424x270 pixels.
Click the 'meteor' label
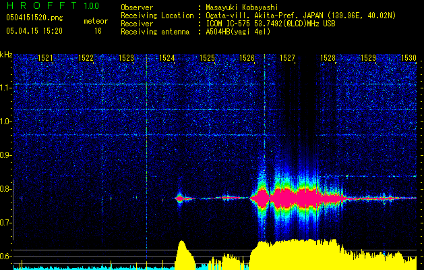coord(96,21)
